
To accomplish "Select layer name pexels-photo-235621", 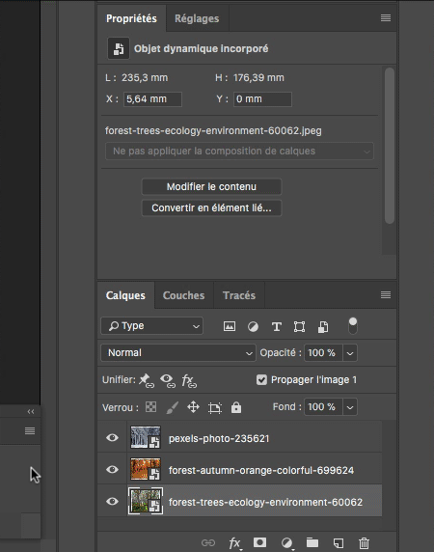I will (x=219, y=439).
